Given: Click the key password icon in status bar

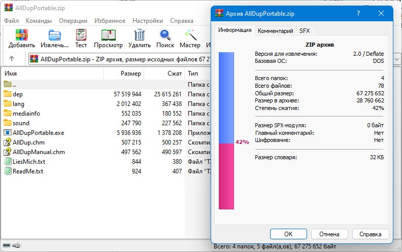Looking at the screenshot, I should pos(16,245).
